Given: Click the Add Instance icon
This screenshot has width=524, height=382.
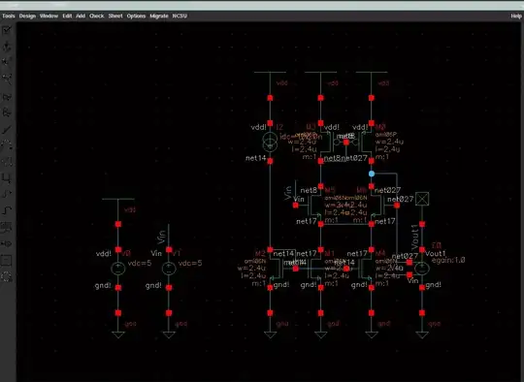Looking at the screenshot, I should click(x=7, y=178).
